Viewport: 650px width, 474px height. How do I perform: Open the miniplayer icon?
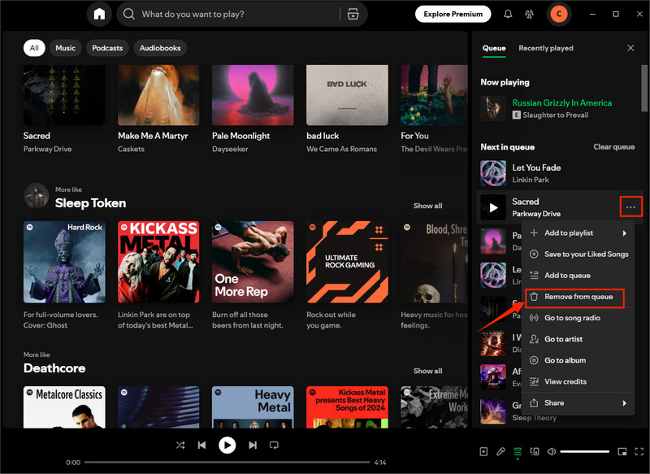click(622, 451)
